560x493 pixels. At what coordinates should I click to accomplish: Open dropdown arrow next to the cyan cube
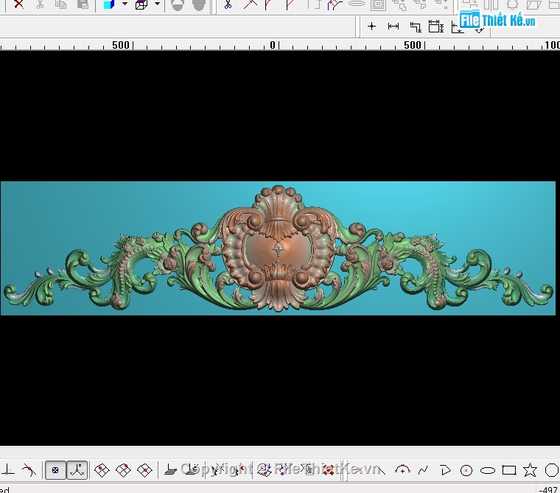point(125,4)
